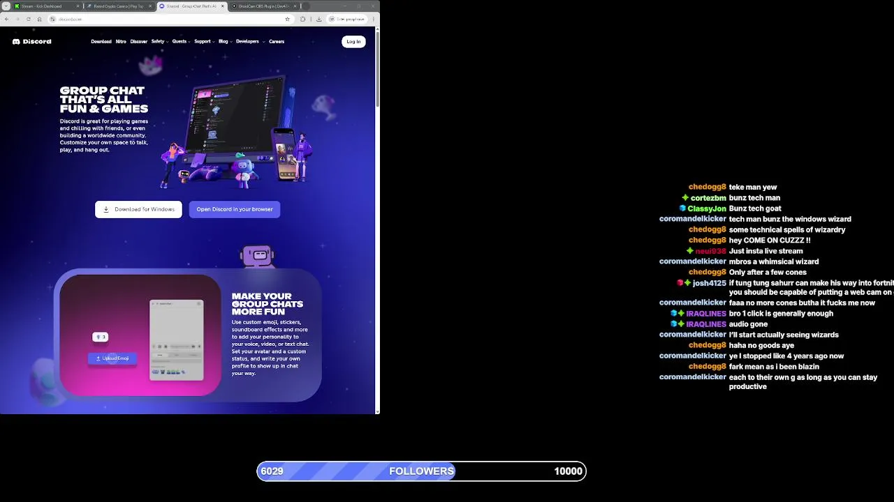Click the purple robot mascot image
894x502 pixels.
click(x=257, y=256)
